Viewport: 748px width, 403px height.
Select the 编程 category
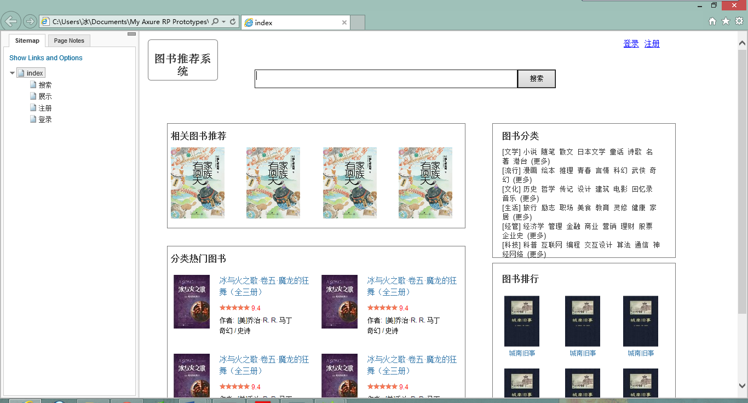(573, 245)
